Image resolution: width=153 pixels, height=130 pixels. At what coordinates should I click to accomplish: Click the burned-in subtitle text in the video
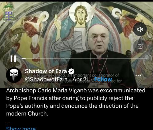pyautogui.click(x=76, y=78)
